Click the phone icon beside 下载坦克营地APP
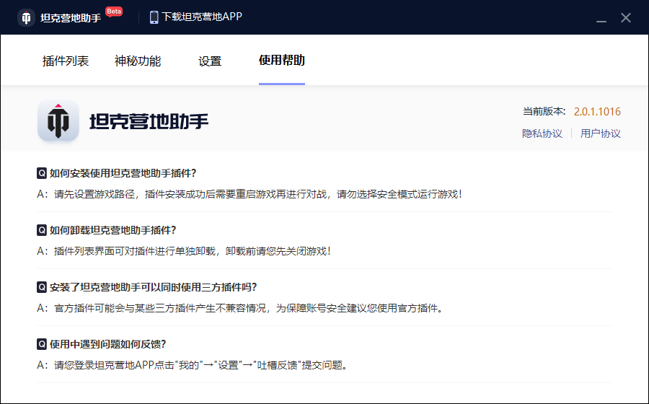 pyautogui.click(x=154, y=17)
